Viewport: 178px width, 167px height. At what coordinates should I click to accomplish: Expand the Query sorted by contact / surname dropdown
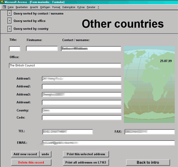click(x=9, y=13)
